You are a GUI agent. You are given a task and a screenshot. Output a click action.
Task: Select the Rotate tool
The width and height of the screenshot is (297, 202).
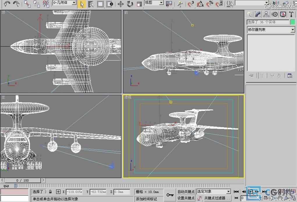[x=130, y=4]
